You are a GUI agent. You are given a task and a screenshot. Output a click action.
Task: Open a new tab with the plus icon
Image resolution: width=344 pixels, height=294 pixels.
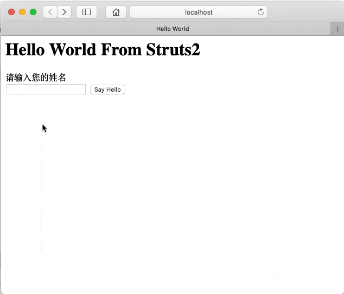337,29
